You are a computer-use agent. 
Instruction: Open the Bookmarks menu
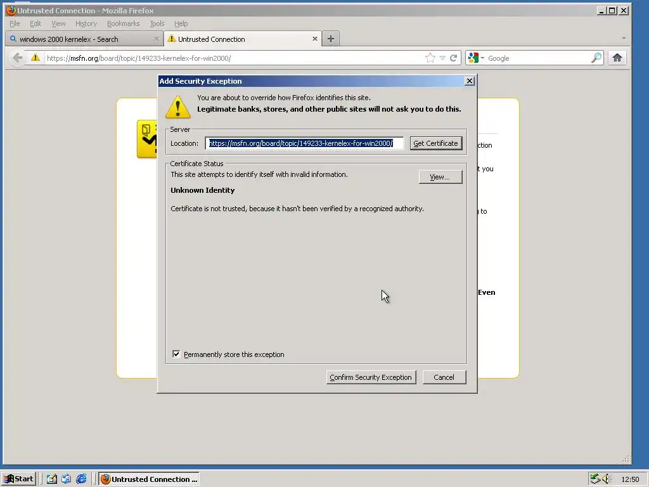click(x=124, y=23)
